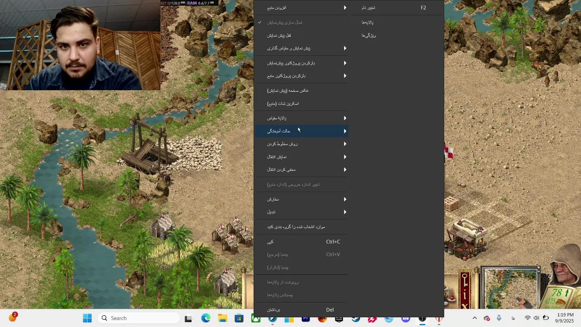Screen dimensions: 581x327
Task: Switch input language indicator فا
Action: click(513, 318)
